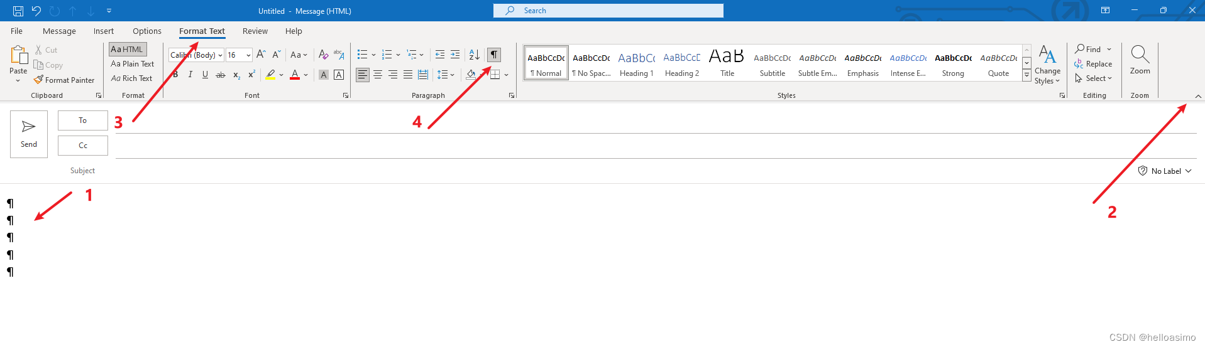The height and width of the screenshot is (347, 1205).
Task: Open Change Styles button
Action: 1047,65
